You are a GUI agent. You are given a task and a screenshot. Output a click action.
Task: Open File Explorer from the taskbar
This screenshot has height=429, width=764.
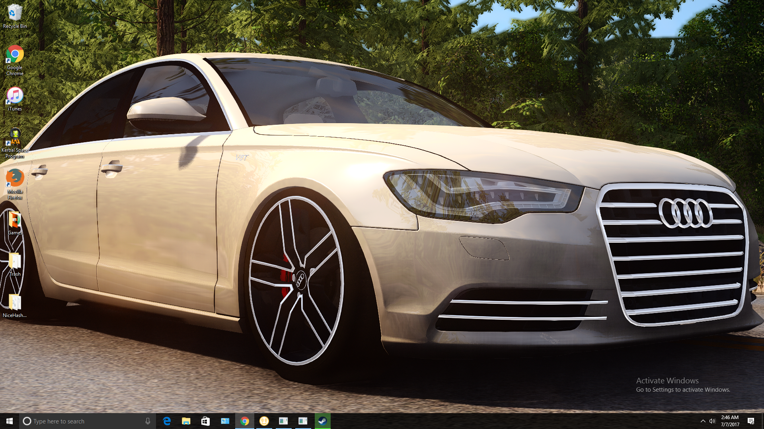pos(186,421)
